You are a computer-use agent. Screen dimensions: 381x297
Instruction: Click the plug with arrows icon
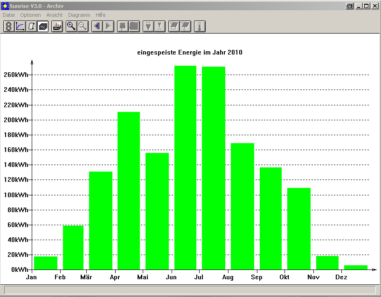[160, 26]
